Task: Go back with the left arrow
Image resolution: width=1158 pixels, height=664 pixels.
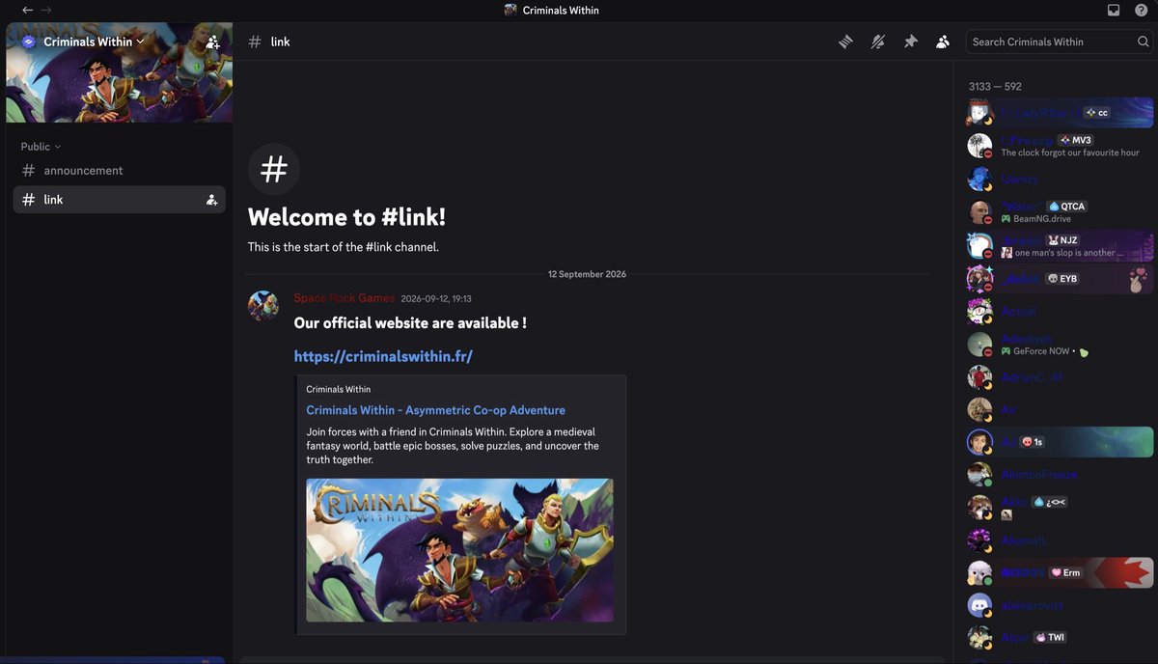Action: click(x=27, y=10)
